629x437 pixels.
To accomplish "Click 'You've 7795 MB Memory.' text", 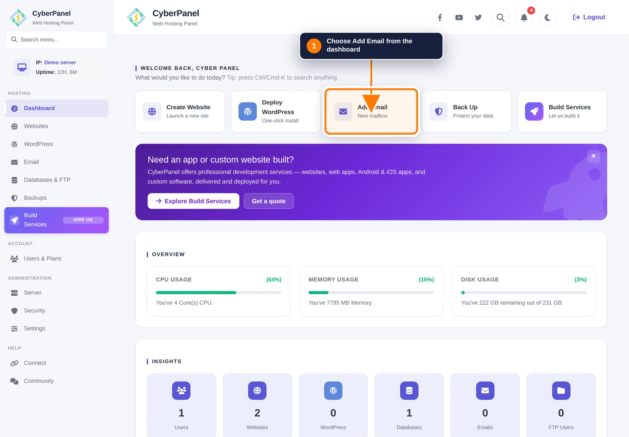I will (x=341, y=303).
